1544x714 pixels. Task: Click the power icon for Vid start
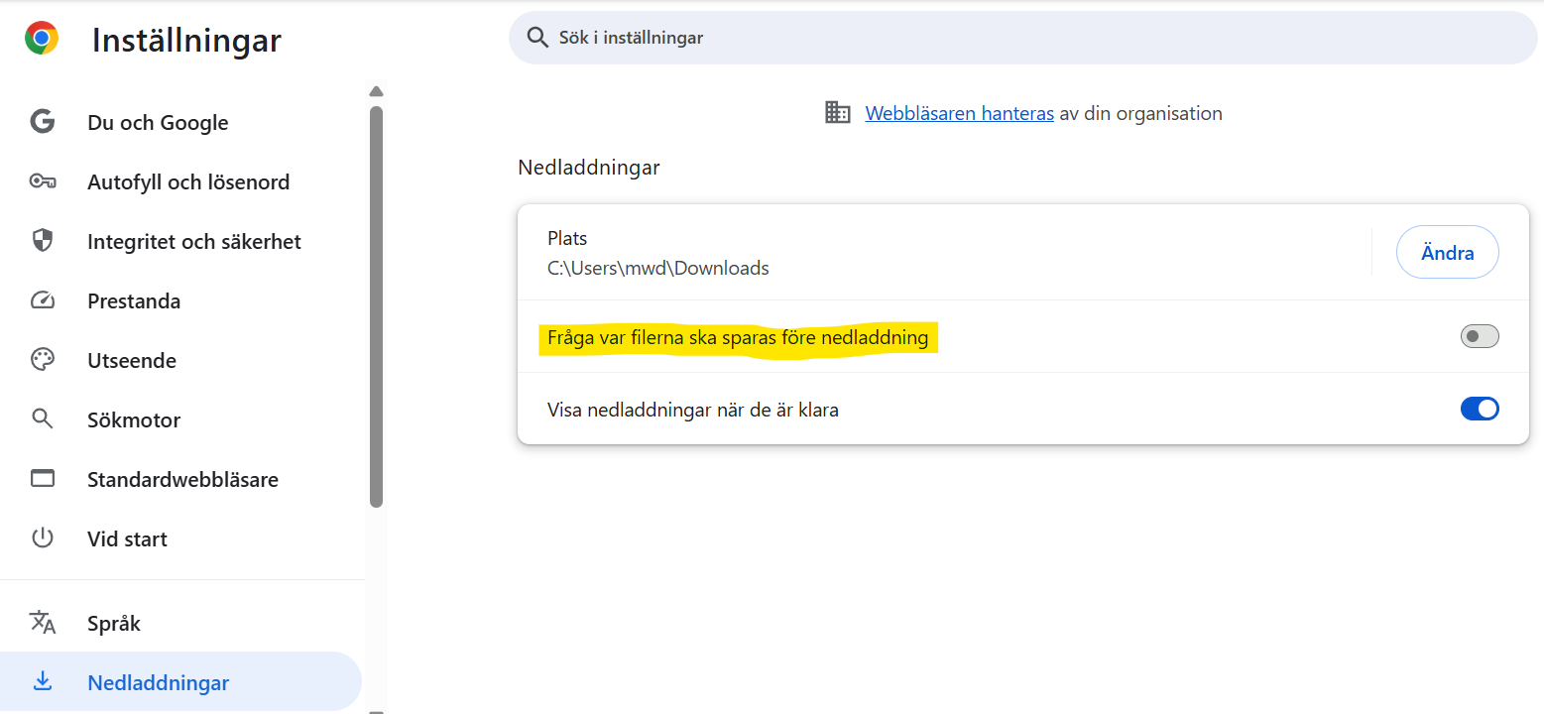pos(43,538)
